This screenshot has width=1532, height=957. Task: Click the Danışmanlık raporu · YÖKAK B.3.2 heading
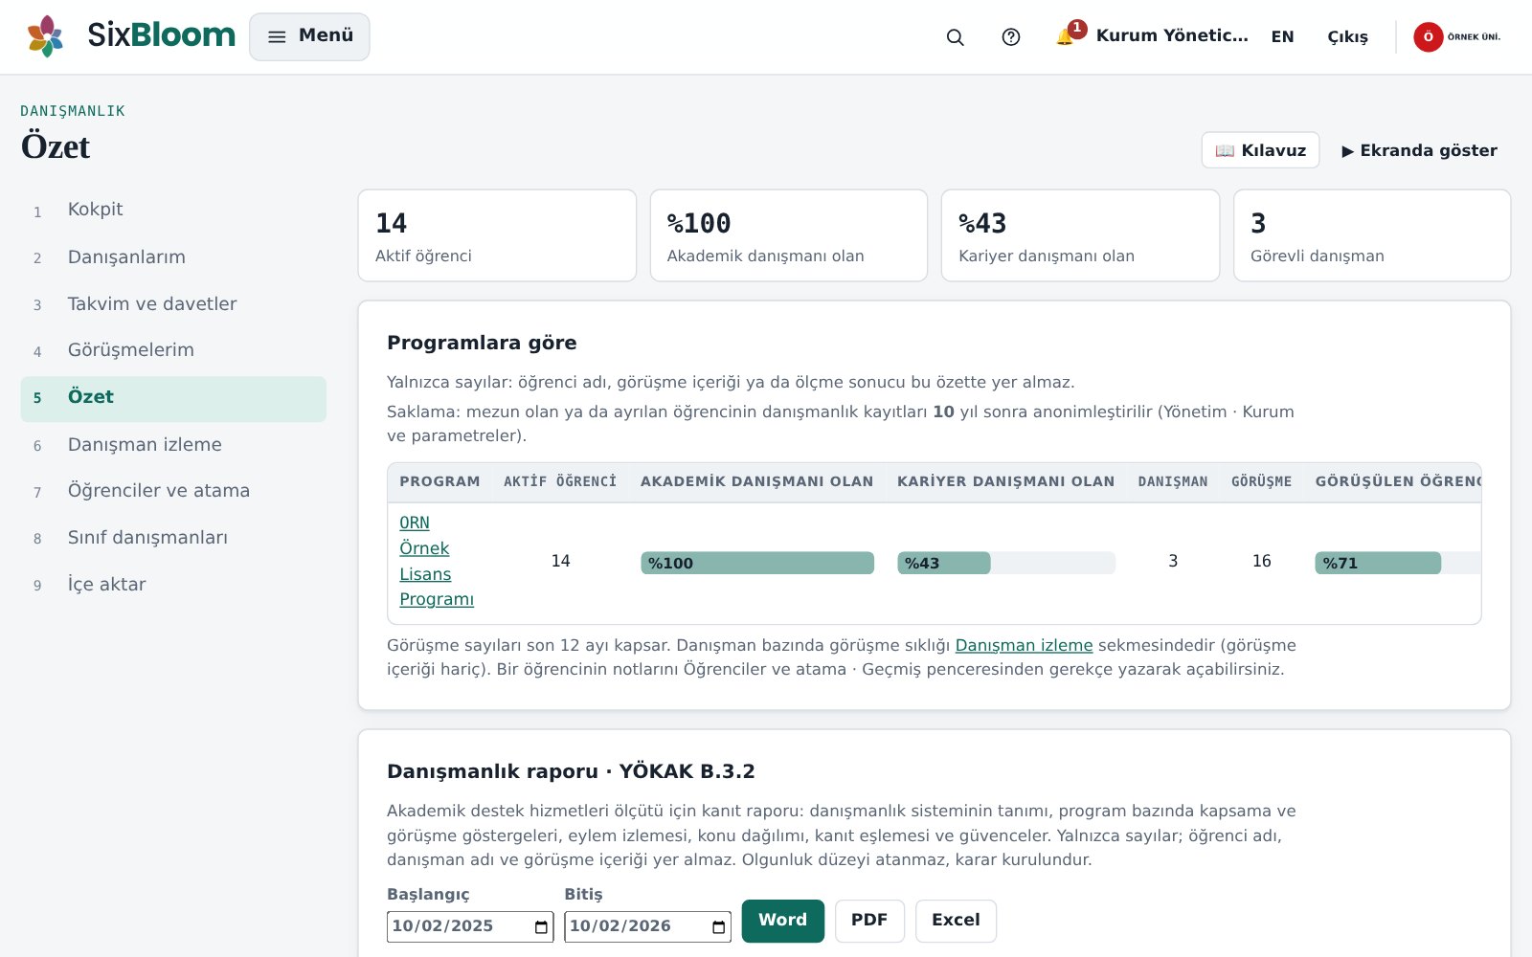571,771
